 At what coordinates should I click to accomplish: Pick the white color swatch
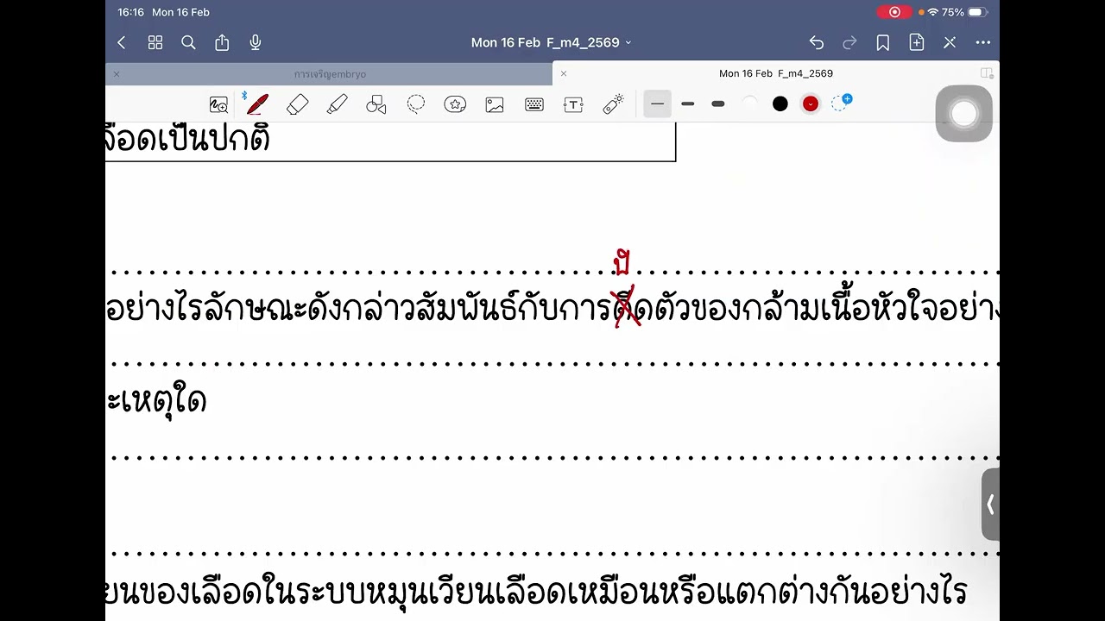(749, 103)
